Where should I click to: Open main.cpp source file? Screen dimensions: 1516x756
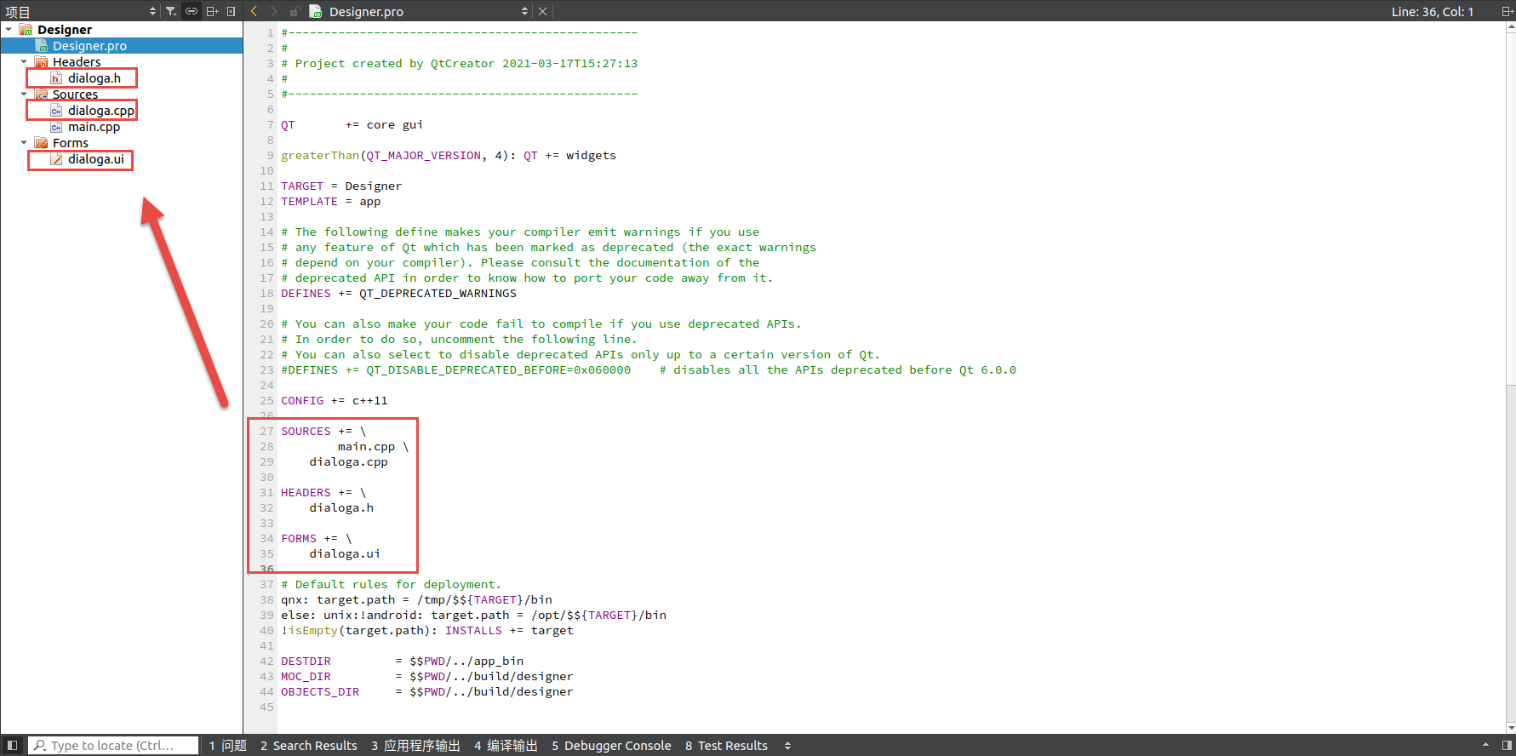tap(94, 127)
